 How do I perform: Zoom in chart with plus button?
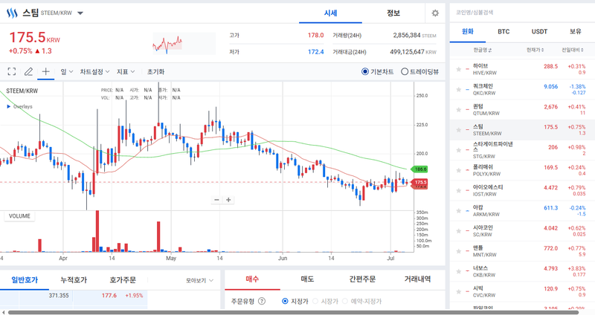[228, 199]
